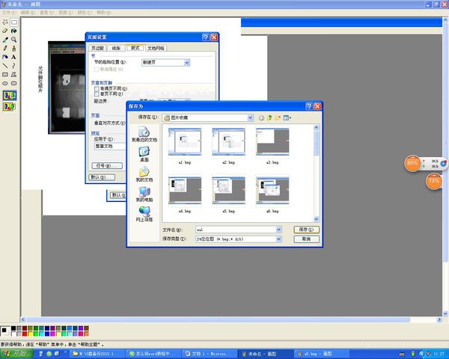Select the Free-Form Select tool in Paint
Image resolution: width=449 pixels, height=359 pixels.
[5, 22]
